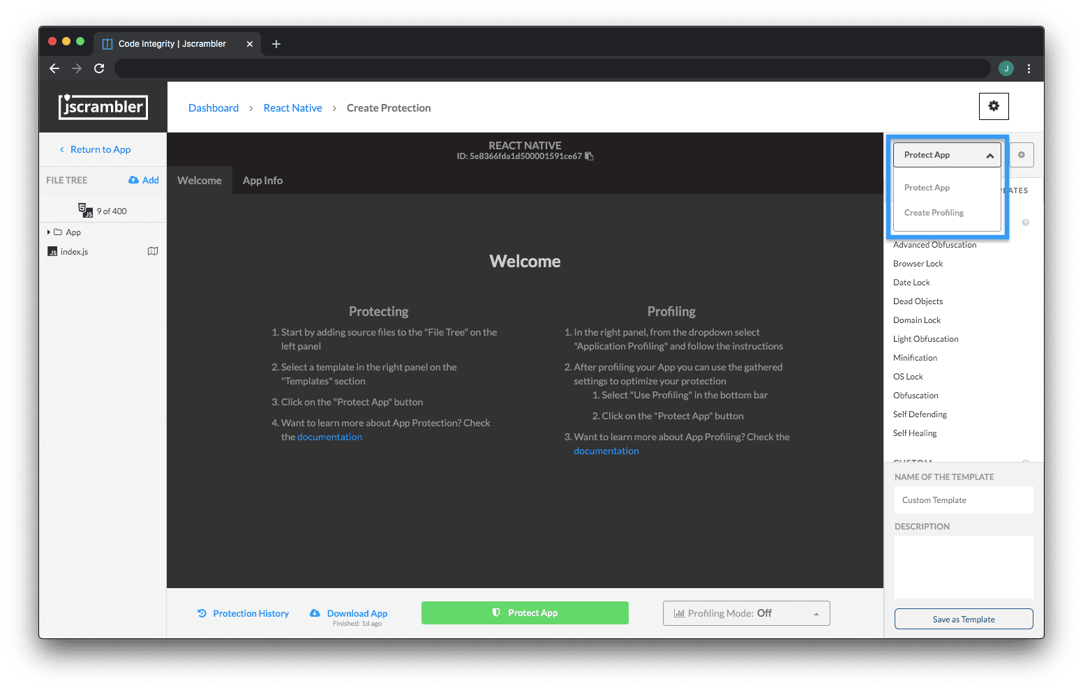Screen dimensions: 1083x690
Task: Switch to the App Info tab
Action: point(262,181)
